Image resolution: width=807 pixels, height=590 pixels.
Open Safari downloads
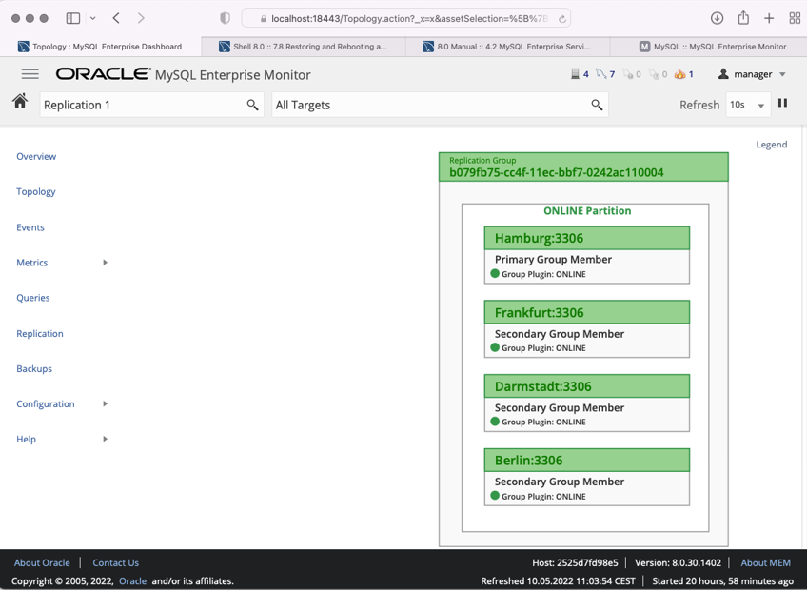tap(717, 18)
